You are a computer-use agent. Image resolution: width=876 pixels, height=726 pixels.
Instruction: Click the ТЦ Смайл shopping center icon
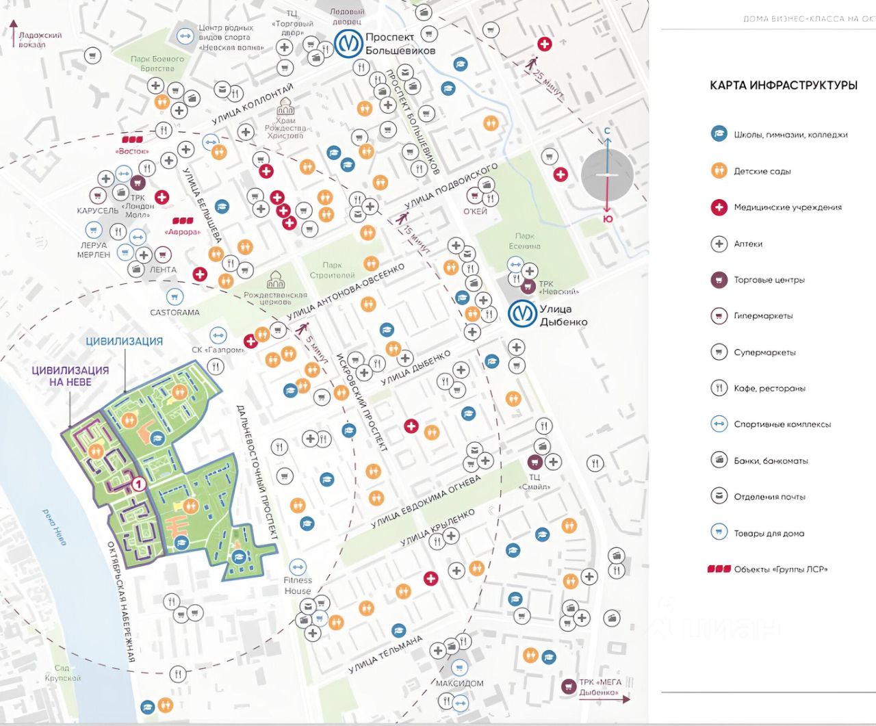(x=534, y=463)
